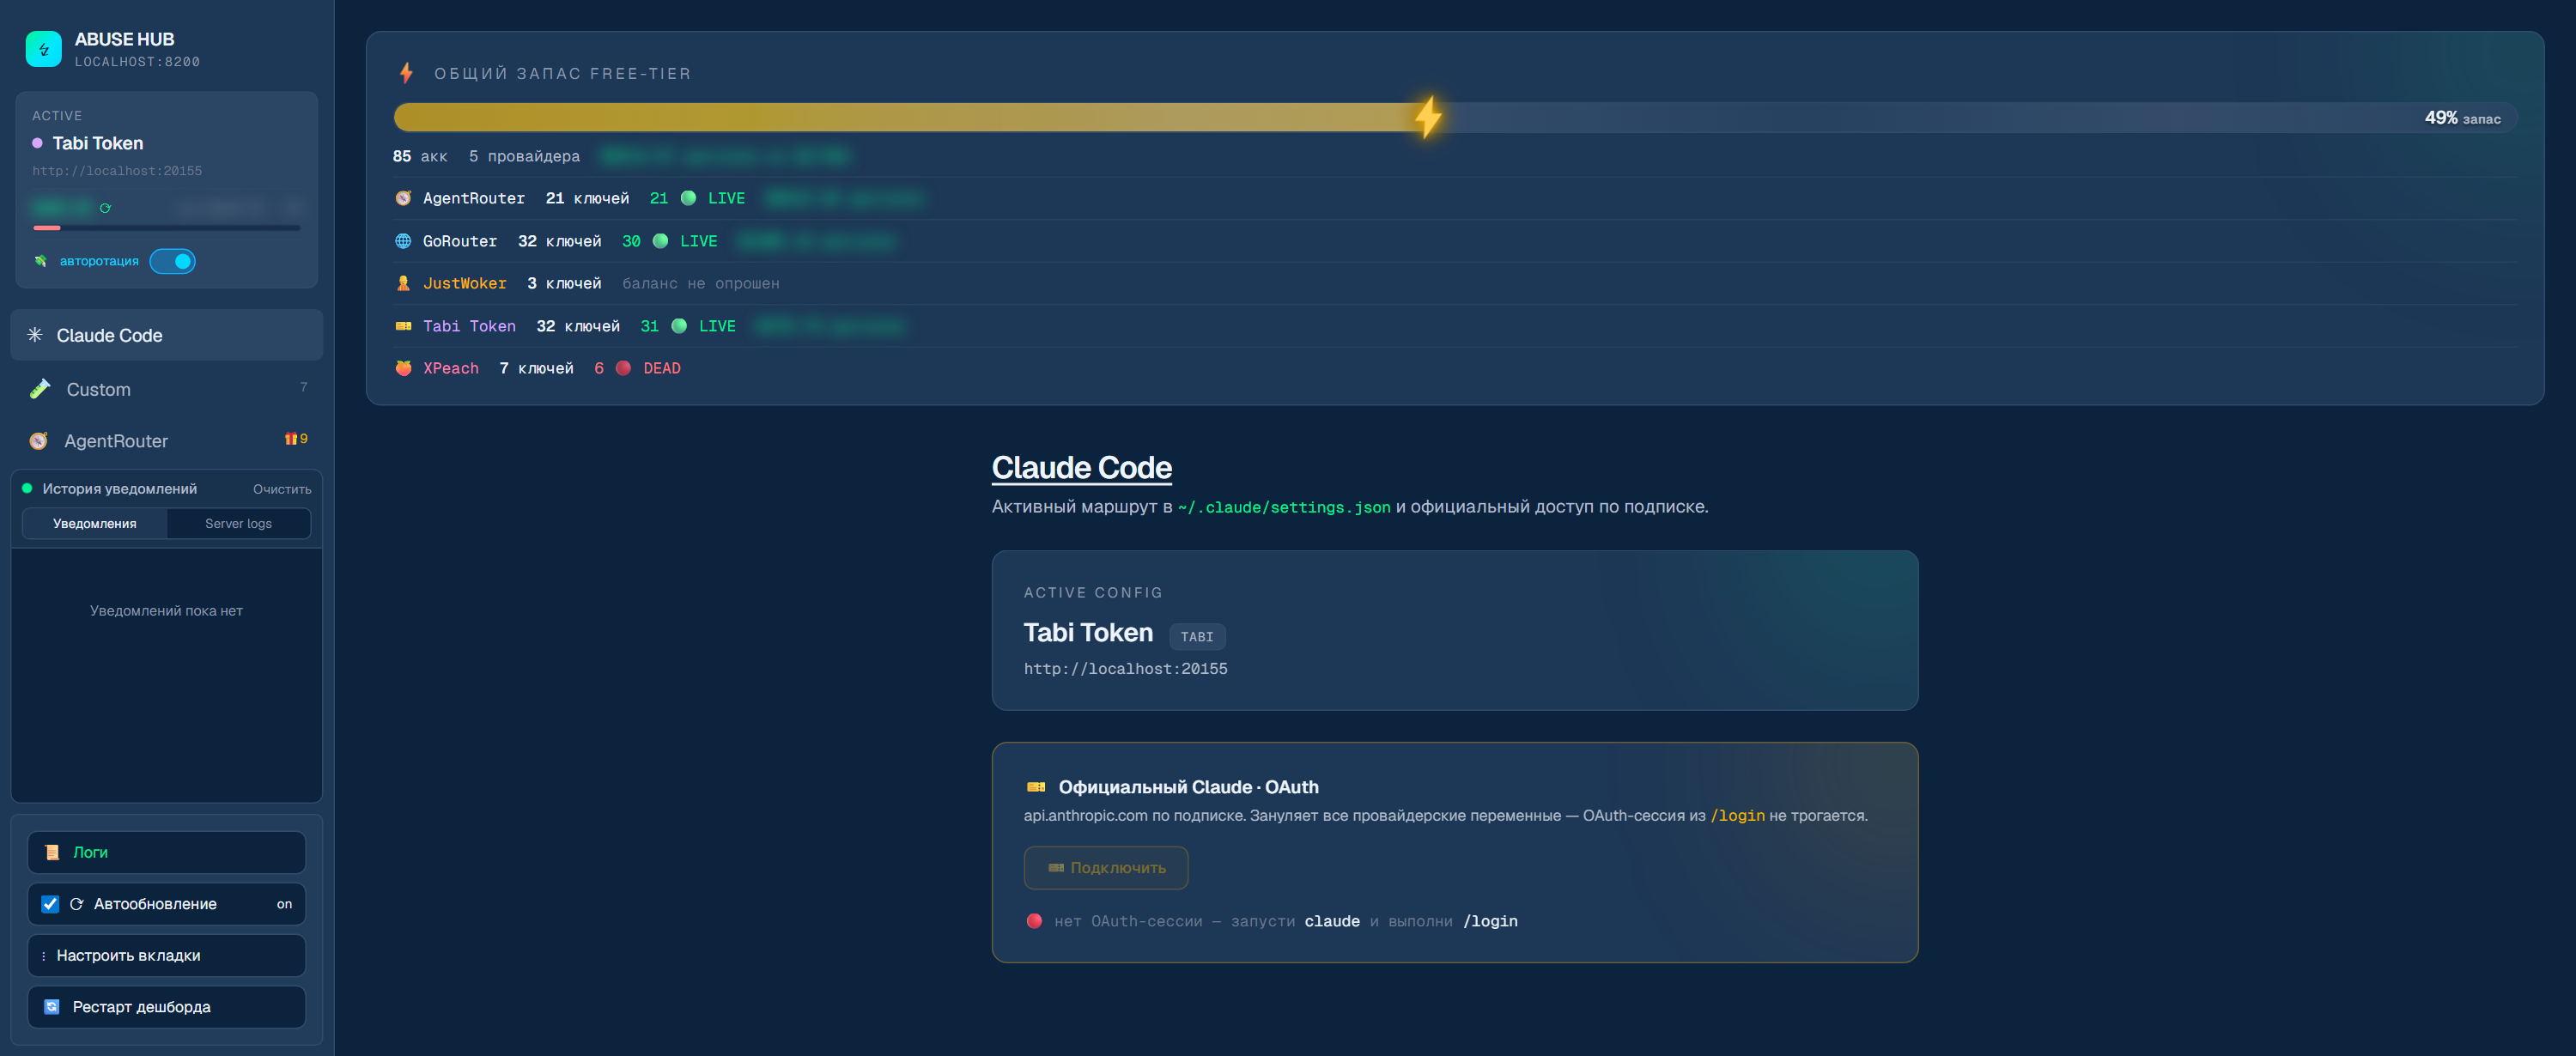Viewport: 2576px width, 1056px height.
Task: Click the green LIVE dot of Tabi Token
Action: point(679,326)
